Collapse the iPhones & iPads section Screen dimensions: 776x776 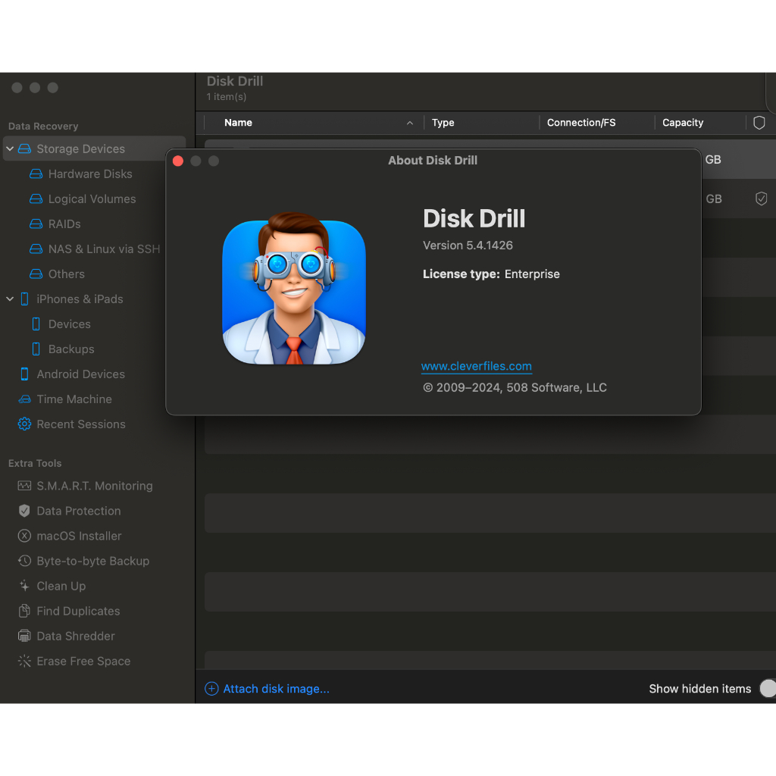10,299
